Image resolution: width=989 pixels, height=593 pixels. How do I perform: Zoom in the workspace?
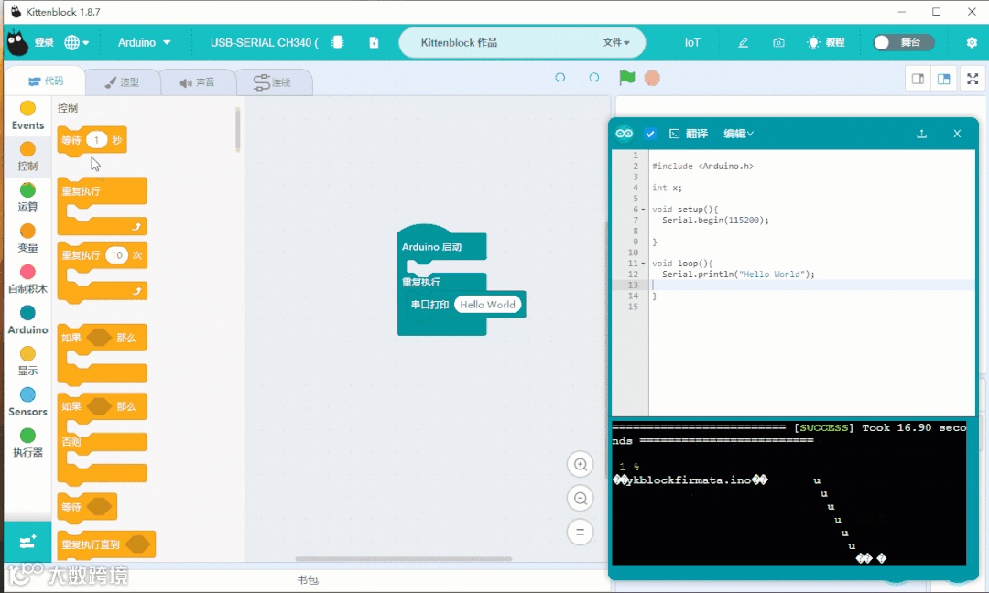point(581,465)
